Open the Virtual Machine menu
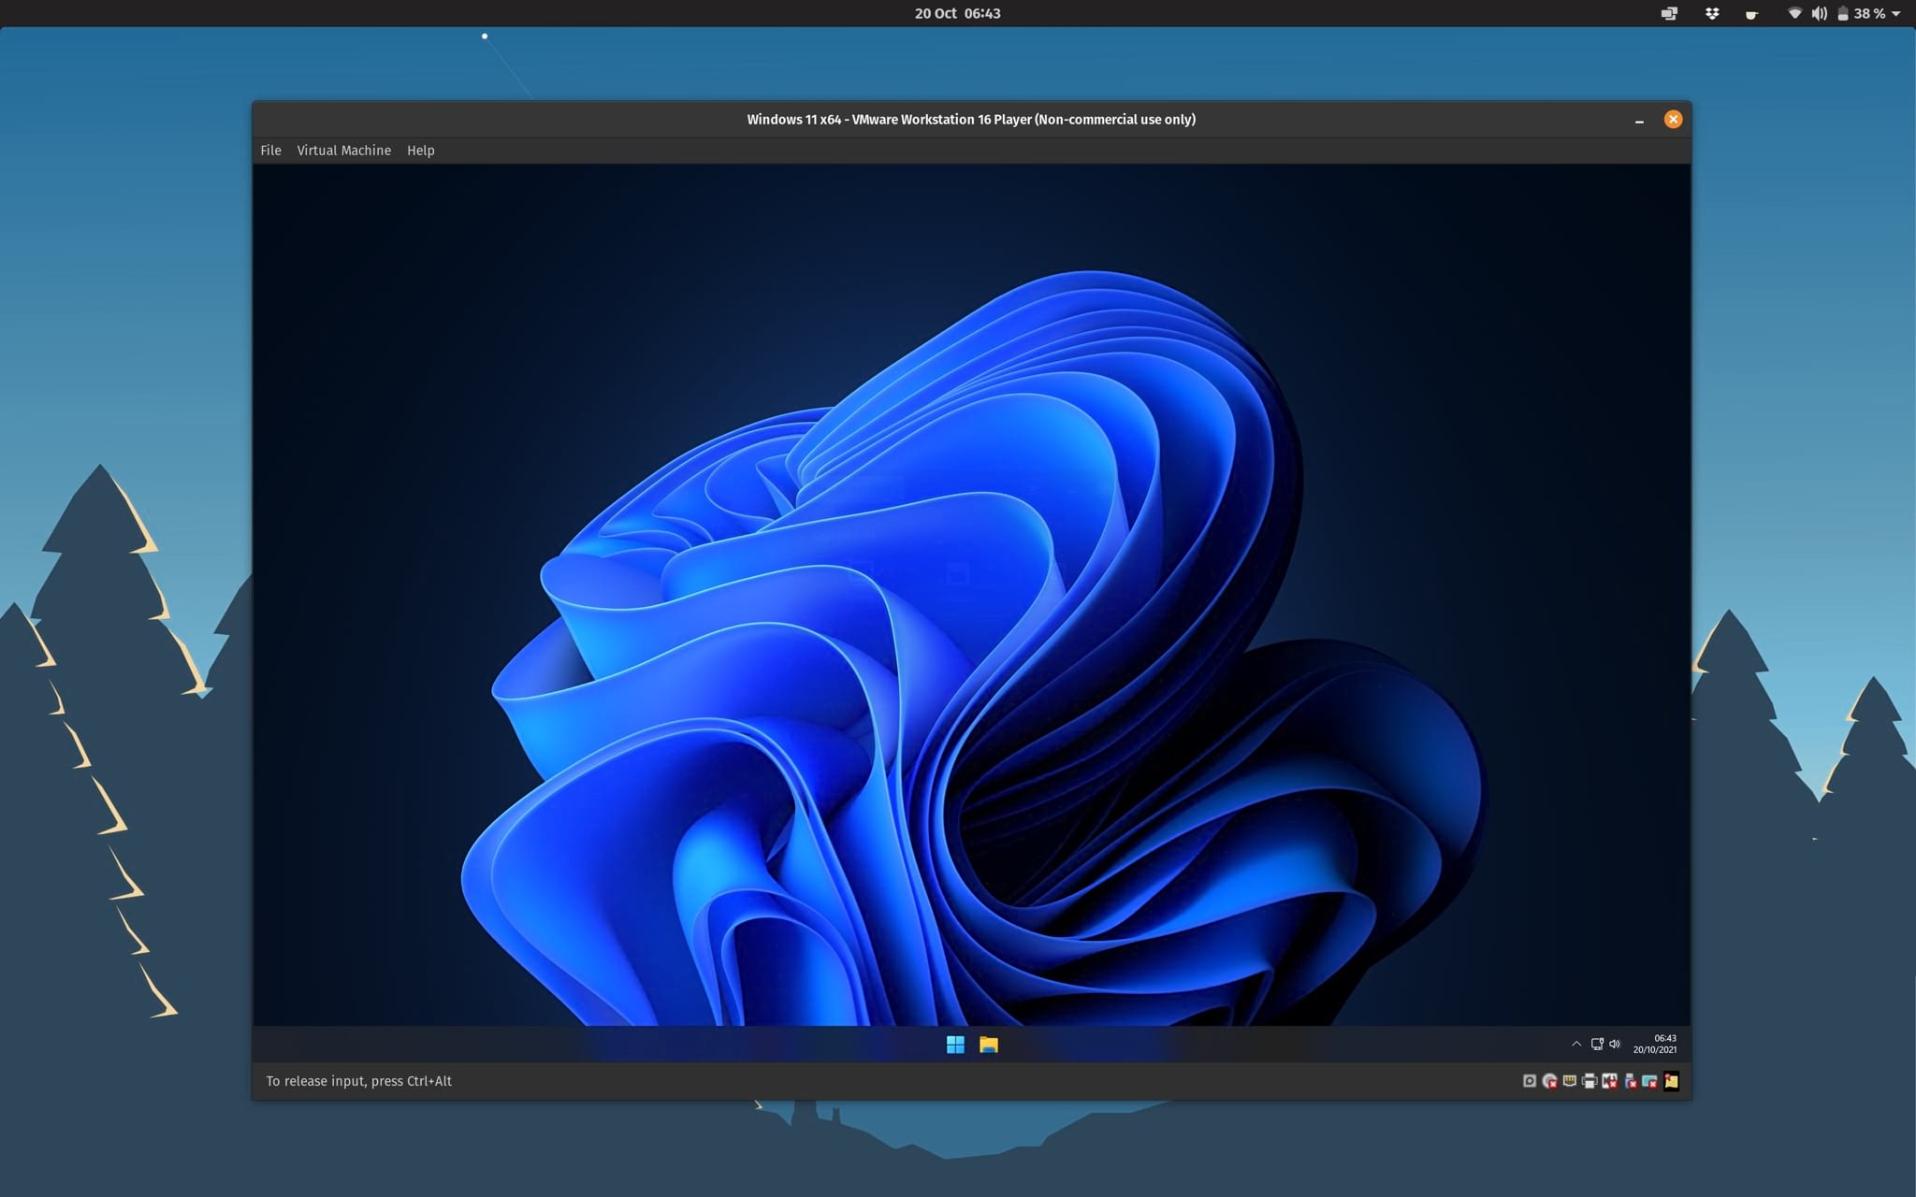This screenshot has width=1916, height=1197. pyautogui.click(x=343, y=151)
